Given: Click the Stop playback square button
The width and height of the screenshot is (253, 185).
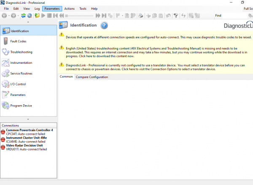Looking at the screenshot, I should pos(49,16).
